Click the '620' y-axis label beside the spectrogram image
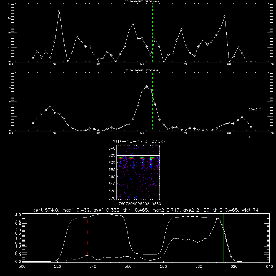Viewport: 276px width, 276px height. tap(112, 156)
